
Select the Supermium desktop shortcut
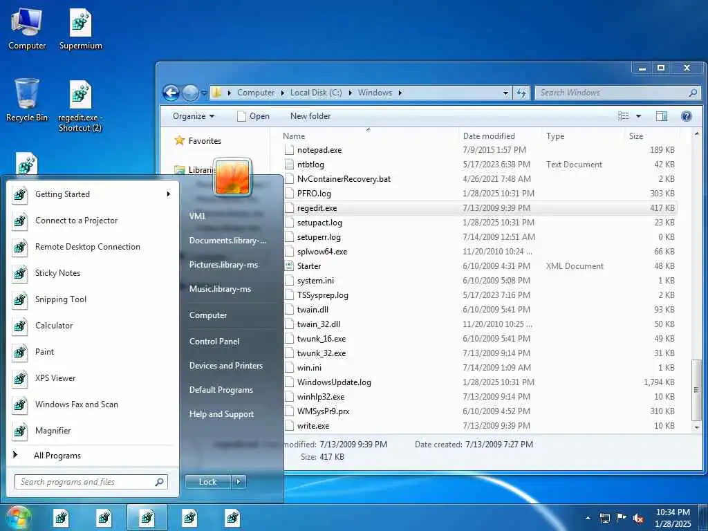(80, 29)
